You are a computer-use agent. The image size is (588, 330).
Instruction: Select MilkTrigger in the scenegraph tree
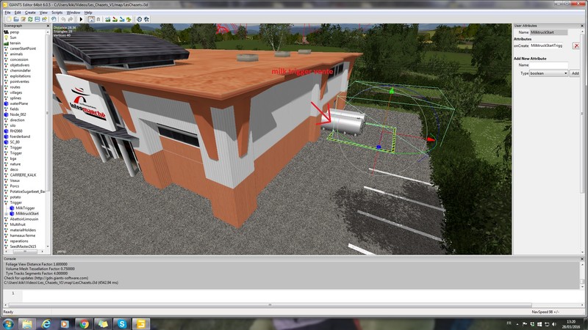click(x=24, y=208)
